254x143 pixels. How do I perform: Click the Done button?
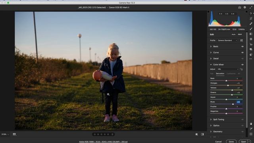(x=231, y=141)
